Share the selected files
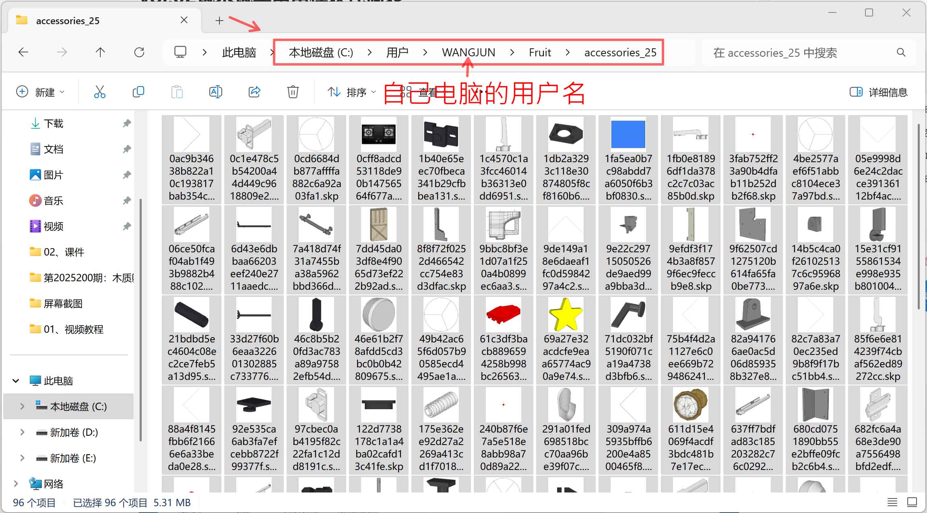 coord(254,92)
